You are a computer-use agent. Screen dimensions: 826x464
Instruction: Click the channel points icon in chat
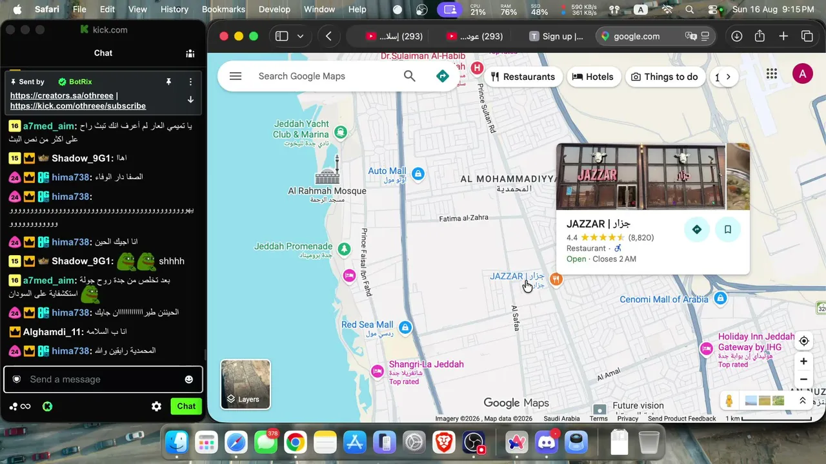tap(13, 406)
